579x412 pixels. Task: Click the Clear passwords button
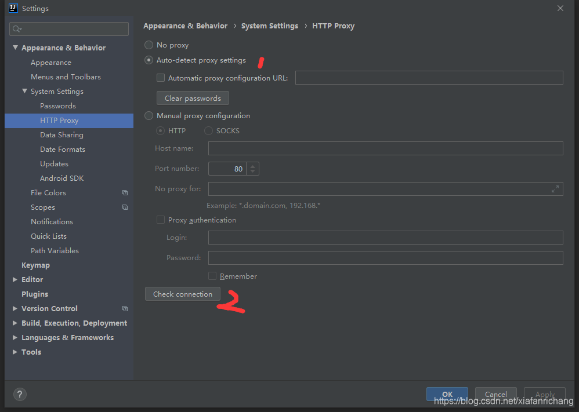coord(193,98)
